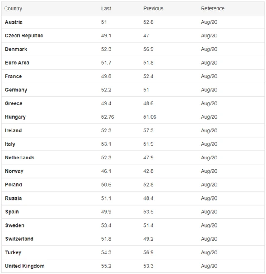Open the Greece country link
Screen dimensions: 266x274
click(x=14, y=103)
